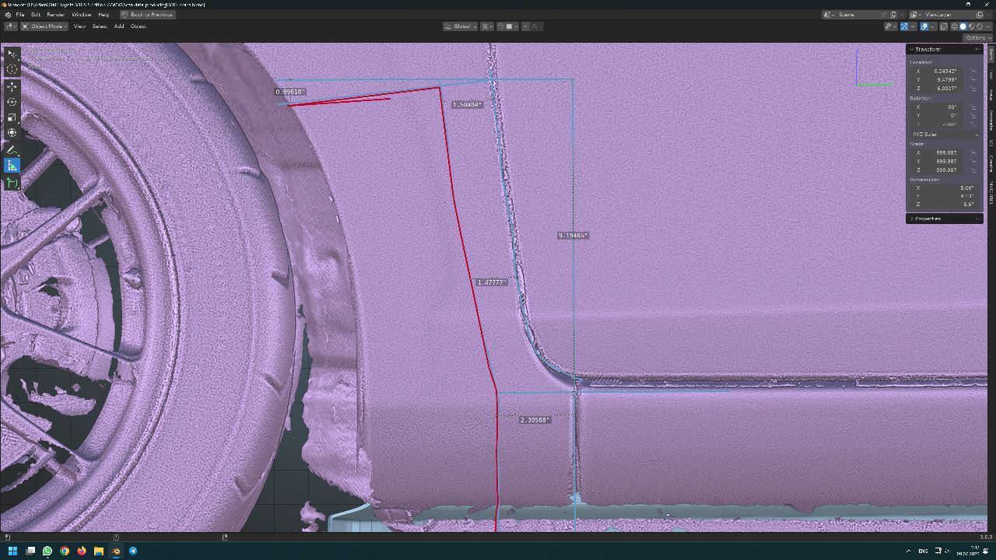This screenshot has height=560, width=996.
Task: Expand the Properties panel section
Action: pyautogui.click(x=928, y=219)
